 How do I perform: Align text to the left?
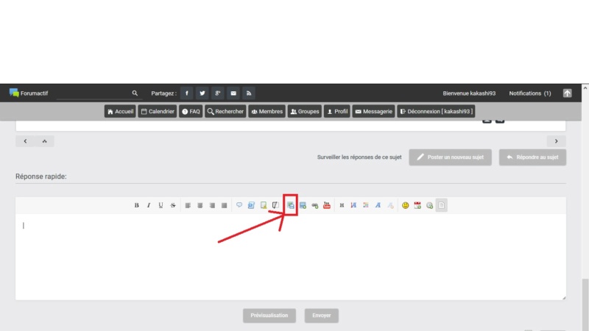188,205
